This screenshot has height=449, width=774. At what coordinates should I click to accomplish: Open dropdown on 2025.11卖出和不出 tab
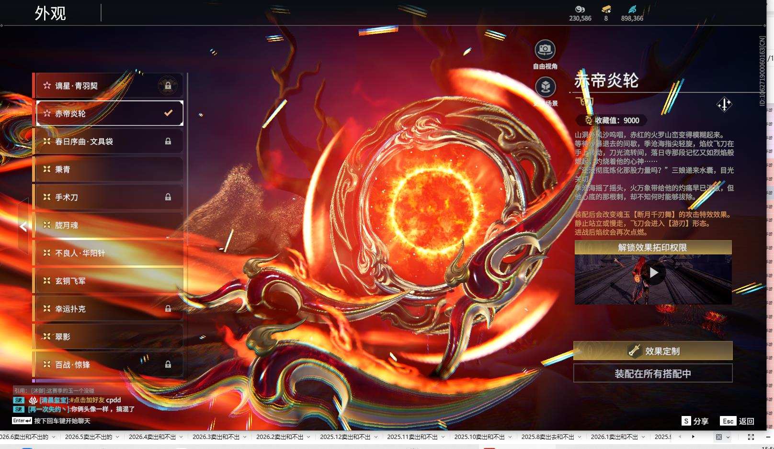pyautogui.click(x=443, y=437)
